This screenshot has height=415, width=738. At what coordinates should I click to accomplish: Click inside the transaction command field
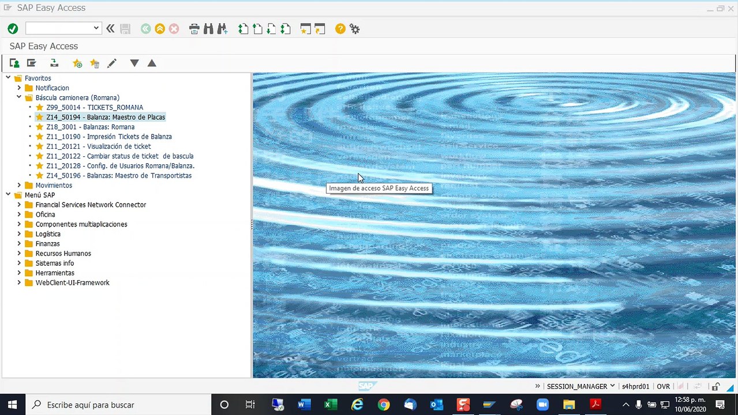[x=58, y=28]
